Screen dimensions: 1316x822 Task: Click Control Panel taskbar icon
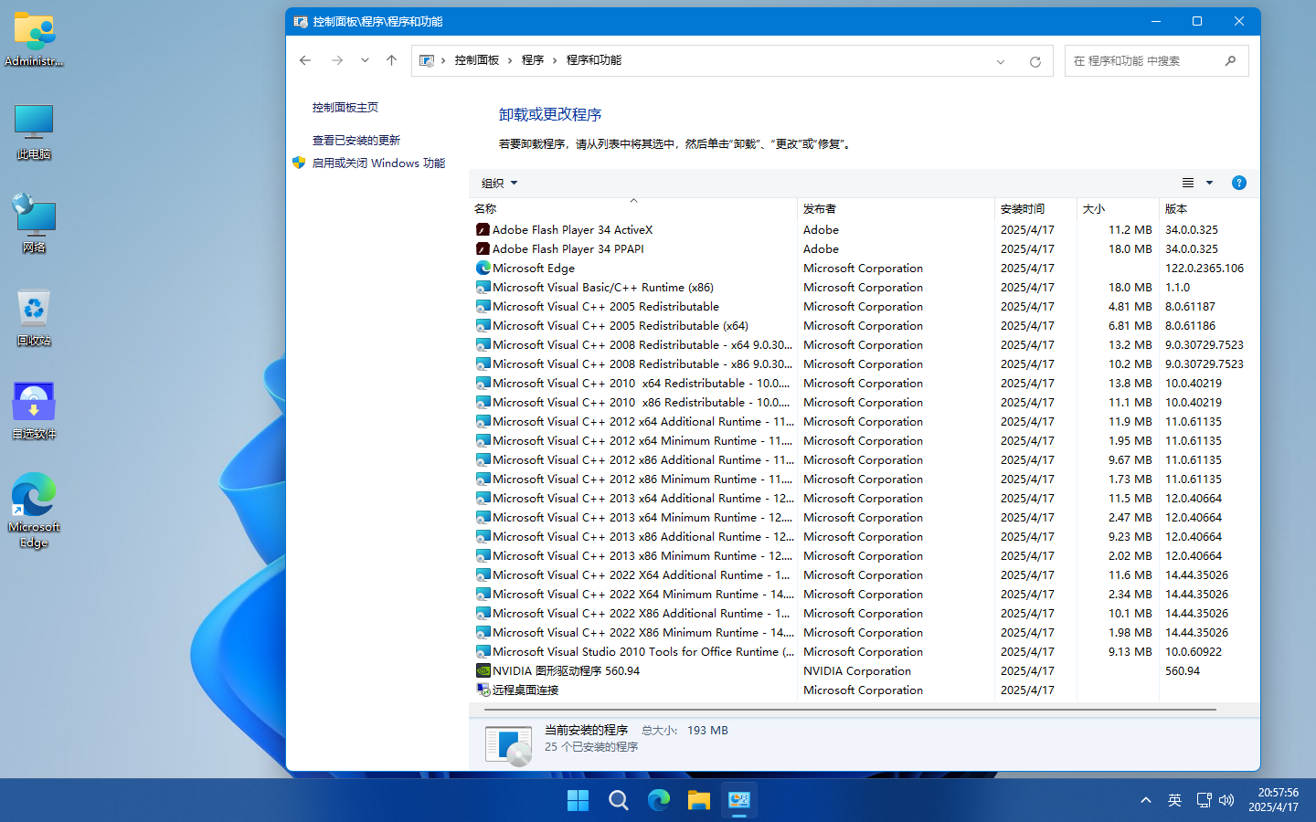coord(739,800)
